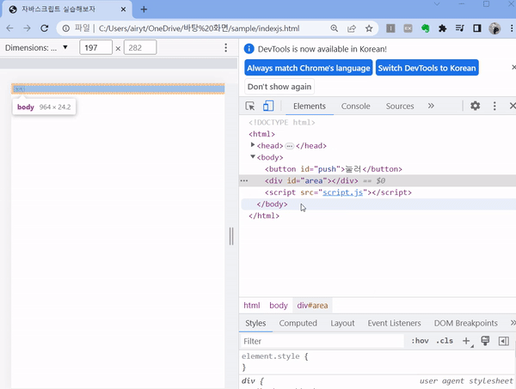Image resolution: width=516 pixels, height=389 pixels.
Task: Switch to the Sources tab
Action: (400, 106)
